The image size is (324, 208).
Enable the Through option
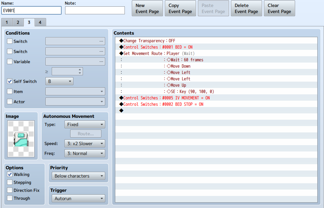10,198
